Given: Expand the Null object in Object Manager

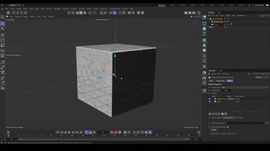Looking at the screenshot, I should click(x=208, y=27).
